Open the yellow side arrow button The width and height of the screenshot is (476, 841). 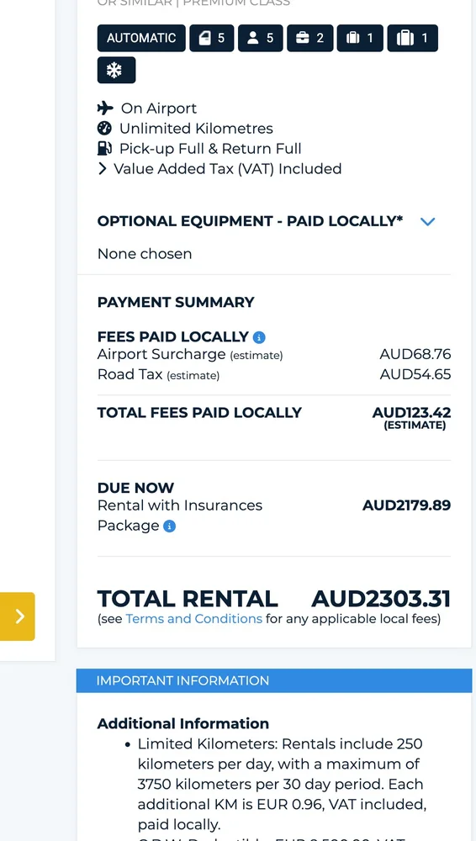pos(17,616)
